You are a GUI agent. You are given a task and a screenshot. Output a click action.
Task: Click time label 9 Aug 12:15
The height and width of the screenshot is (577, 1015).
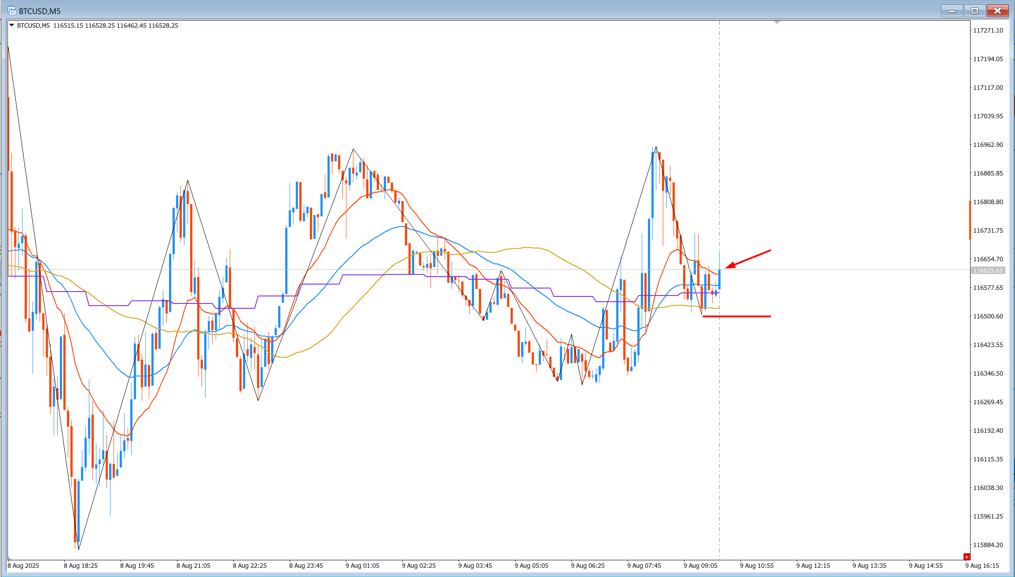(813, 566)
